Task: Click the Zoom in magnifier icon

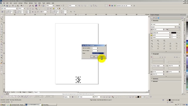Action: pos(79,6)
